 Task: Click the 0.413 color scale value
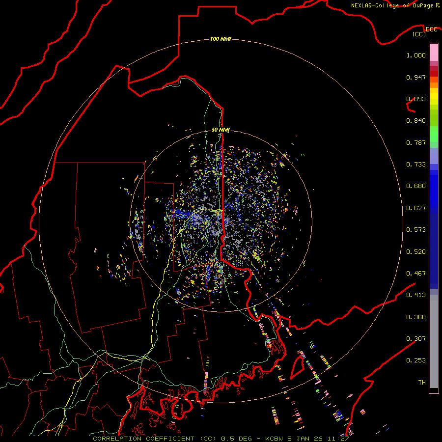coord(416,295)
